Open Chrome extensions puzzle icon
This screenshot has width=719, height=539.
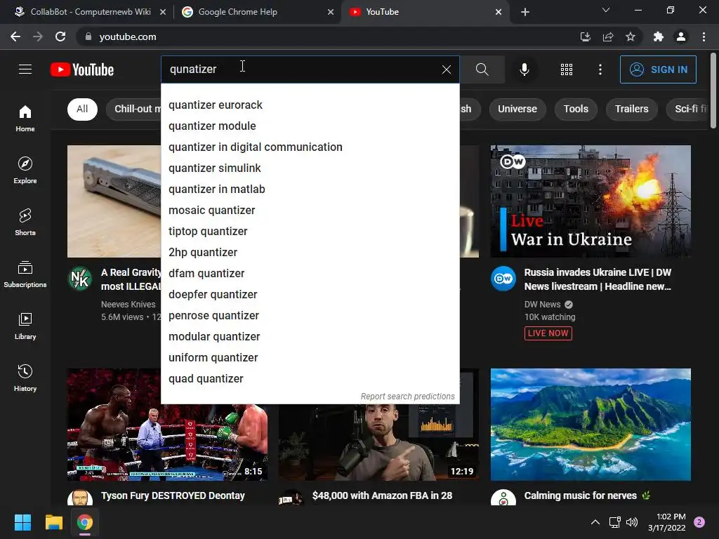(659, 36)
